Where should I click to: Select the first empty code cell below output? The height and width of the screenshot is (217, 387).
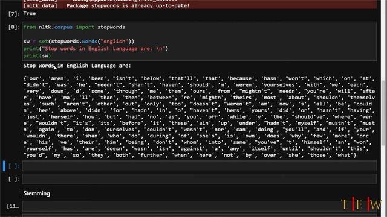pyautogui.click(x=200, y=166)
